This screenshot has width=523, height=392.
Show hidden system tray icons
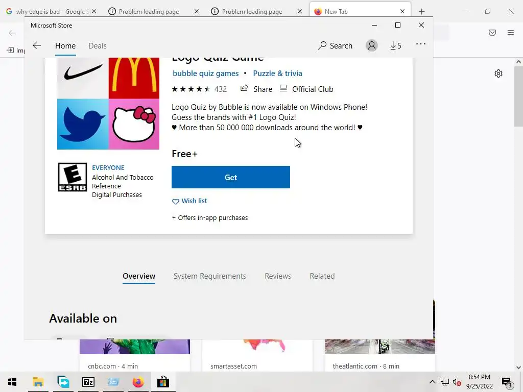coord(432,382)
